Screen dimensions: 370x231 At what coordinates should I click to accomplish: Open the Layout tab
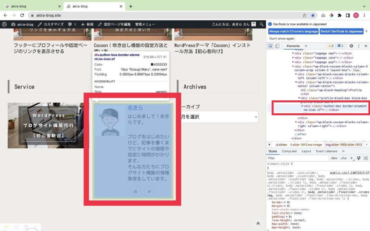[x=306, y=151]
